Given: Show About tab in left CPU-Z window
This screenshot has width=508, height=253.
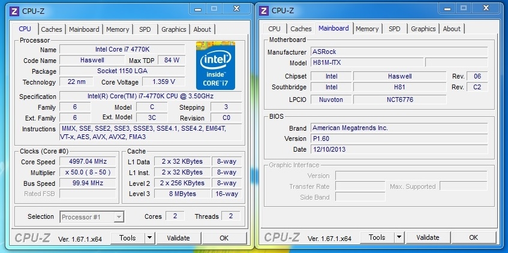Looking at the screenshot, I should [x=202, y=29].
